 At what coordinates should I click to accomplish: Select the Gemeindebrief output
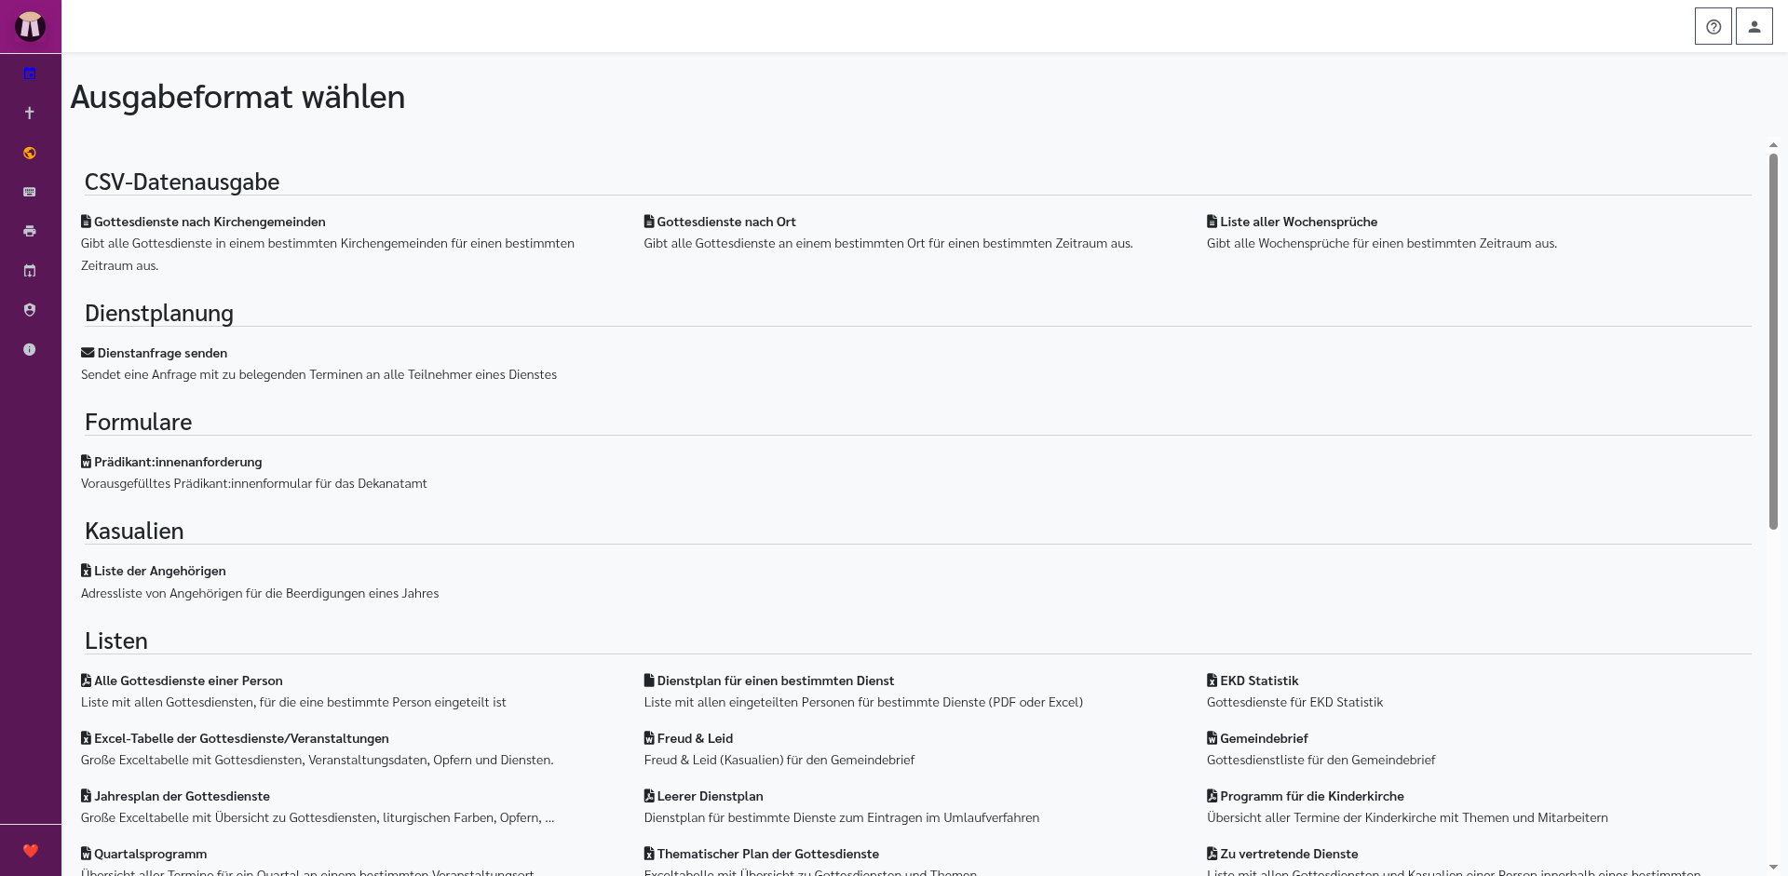1264,738
